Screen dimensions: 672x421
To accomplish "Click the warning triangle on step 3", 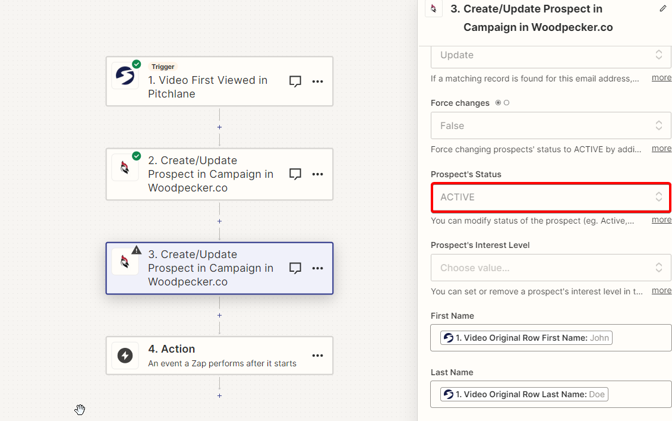I will click(x=136, y=250).
